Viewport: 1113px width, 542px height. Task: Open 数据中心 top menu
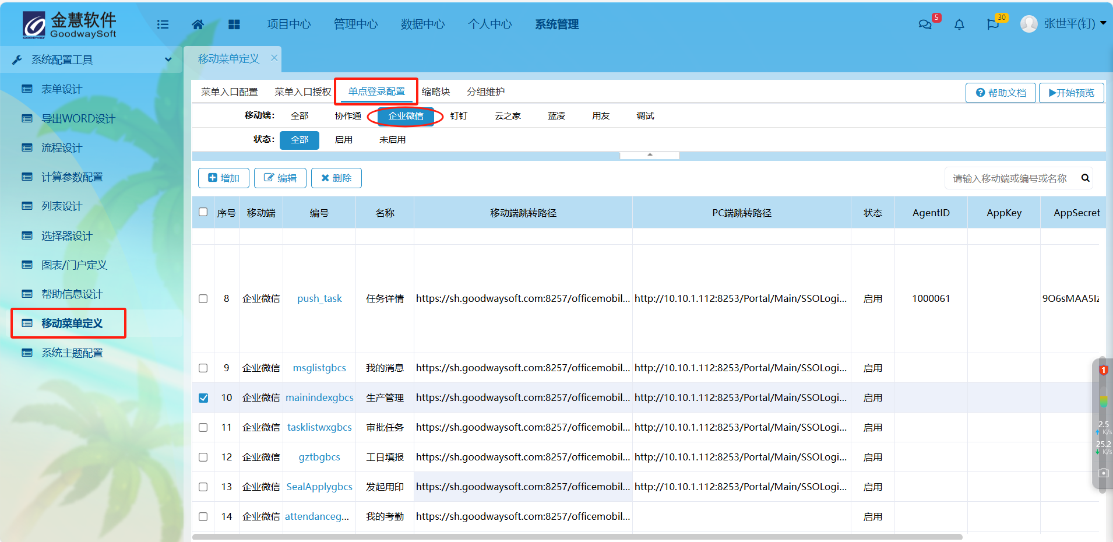(422, 24)
